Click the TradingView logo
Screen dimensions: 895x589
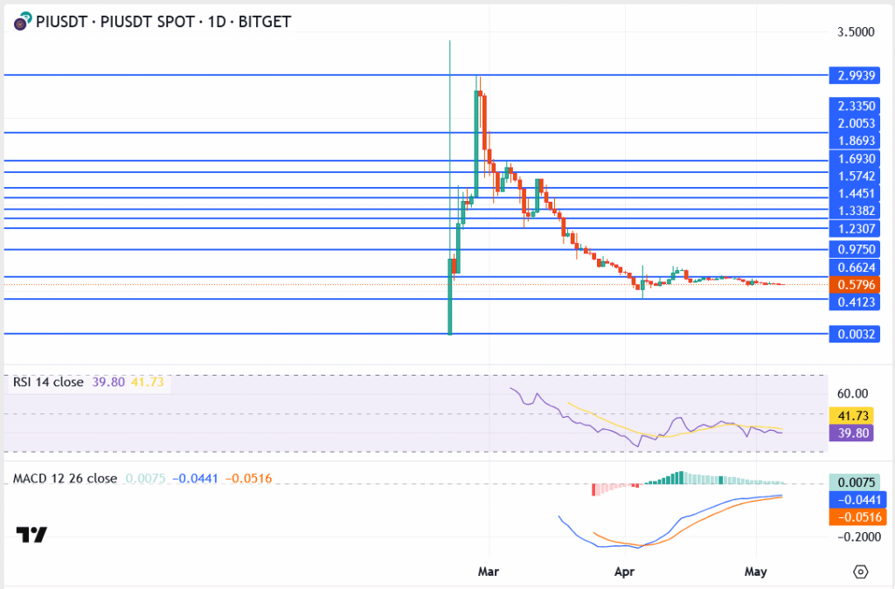(31, 535)
